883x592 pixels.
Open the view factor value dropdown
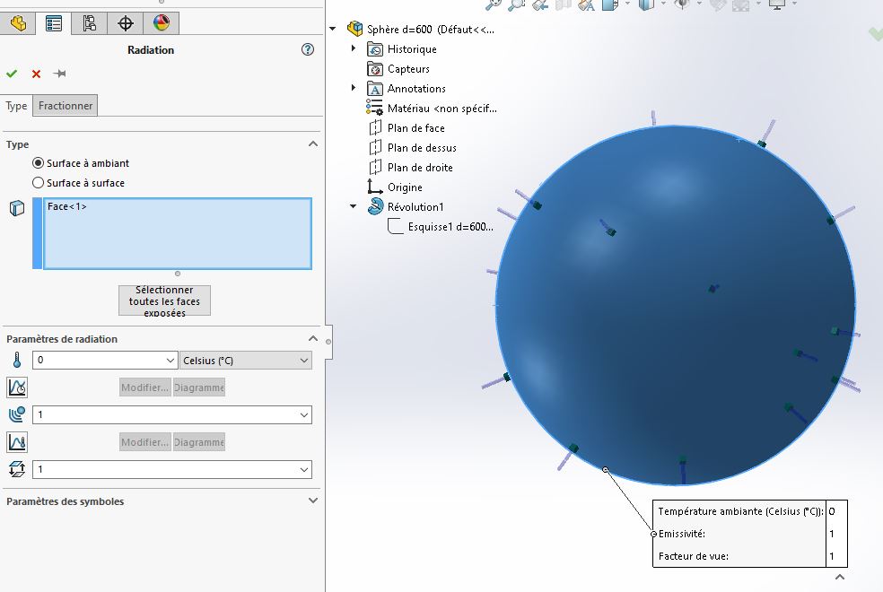coord(304,469)
